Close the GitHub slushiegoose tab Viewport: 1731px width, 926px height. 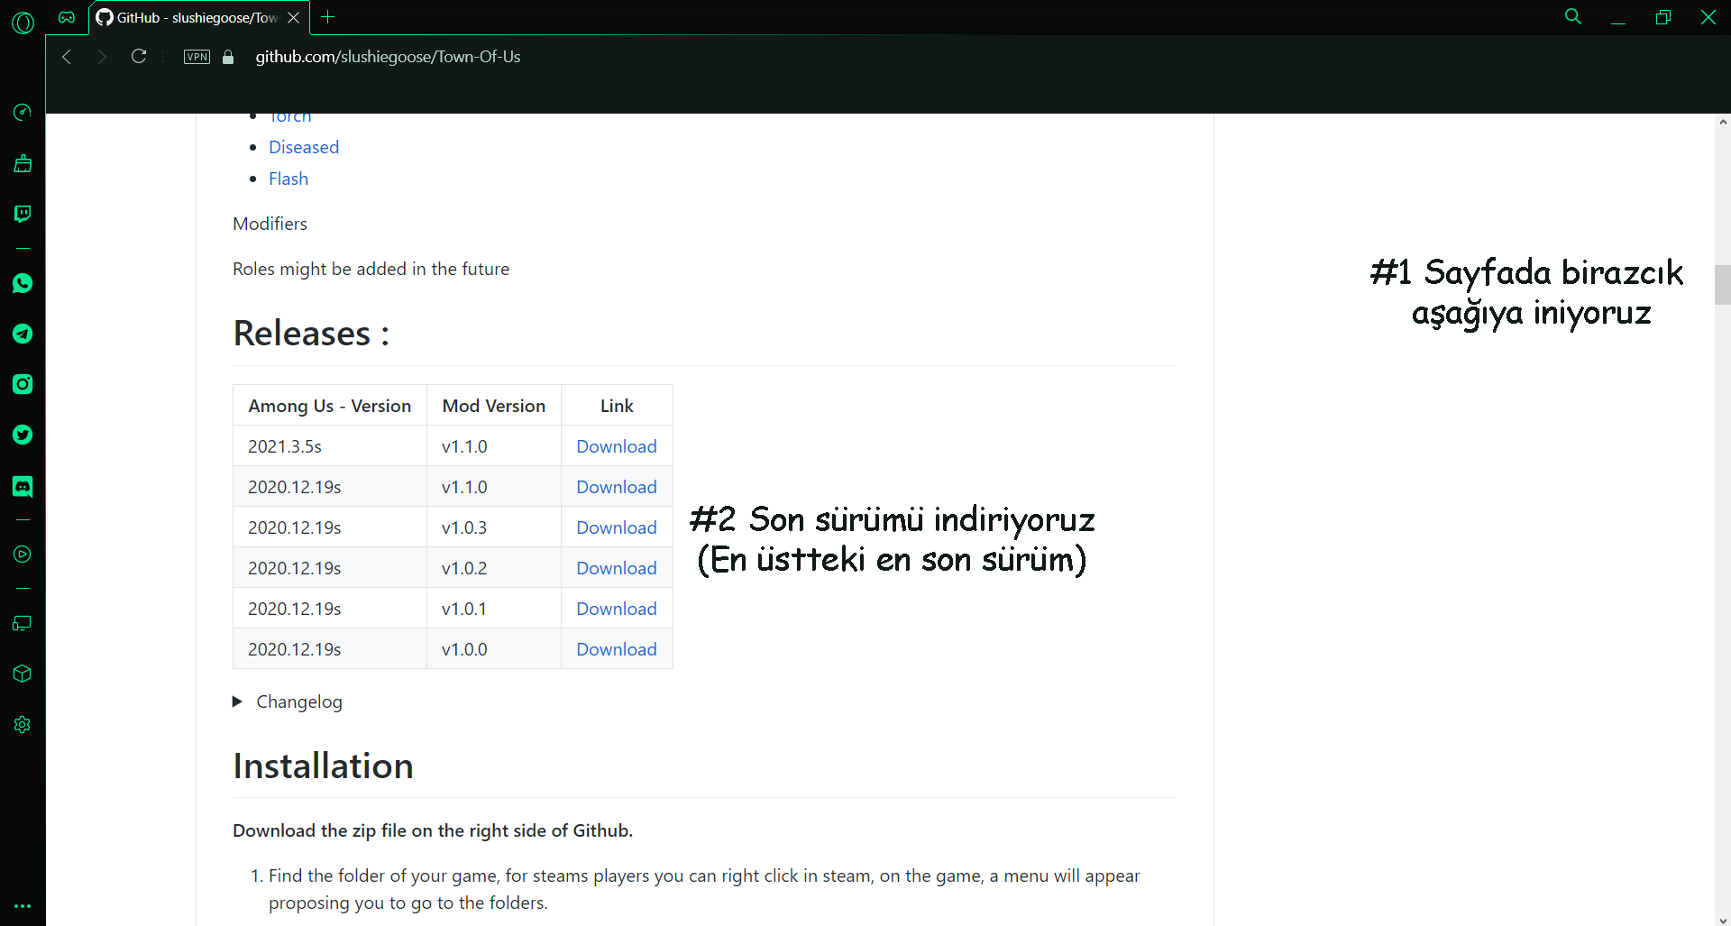click(293, 17)
